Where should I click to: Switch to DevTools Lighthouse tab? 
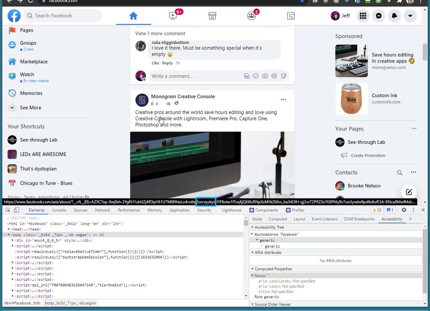[231, 210]
